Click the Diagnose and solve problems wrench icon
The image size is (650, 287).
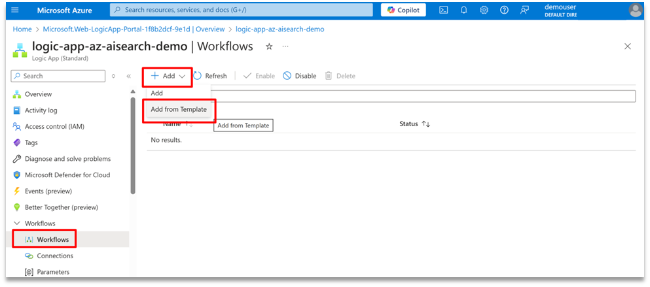[x=17, y=159]
